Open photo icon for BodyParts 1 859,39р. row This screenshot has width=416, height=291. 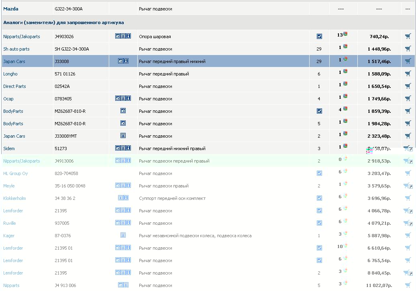coord(123,111)
